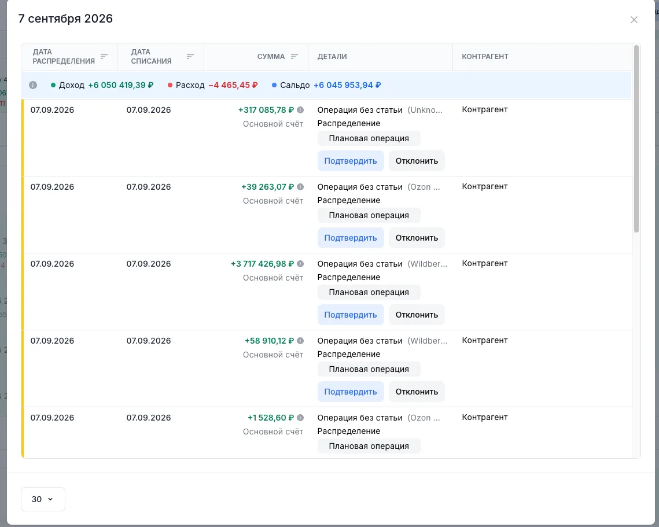Close the 7 сентября 2026 dialog

click(634, 20)
